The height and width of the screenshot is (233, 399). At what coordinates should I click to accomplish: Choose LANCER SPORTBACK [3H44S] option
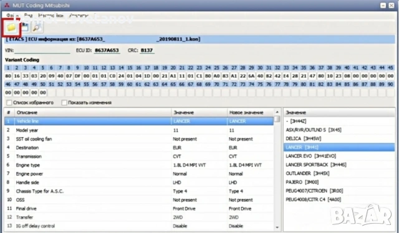[x=339, y=164]
